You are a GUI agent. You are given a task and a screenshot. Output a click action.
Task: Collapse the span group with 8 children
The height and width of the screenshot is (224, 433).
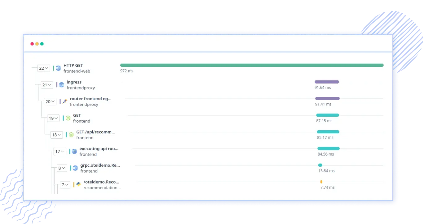(62, 168)
